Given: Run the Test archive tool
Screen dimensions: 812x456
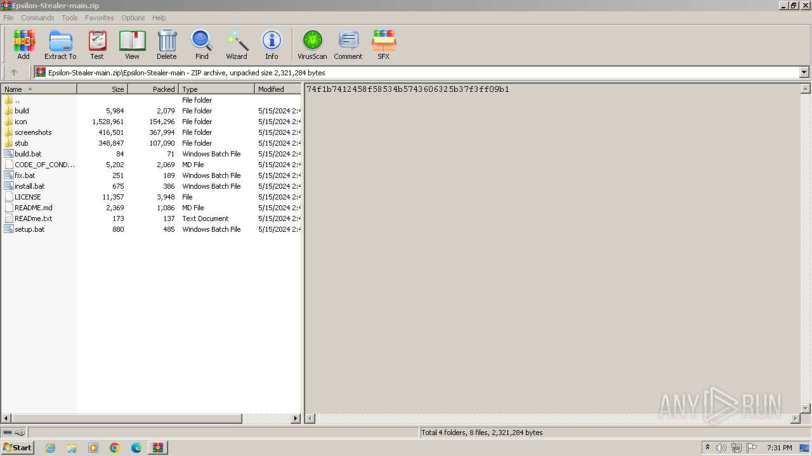Looking at the screenshot, I should (97, 44).
